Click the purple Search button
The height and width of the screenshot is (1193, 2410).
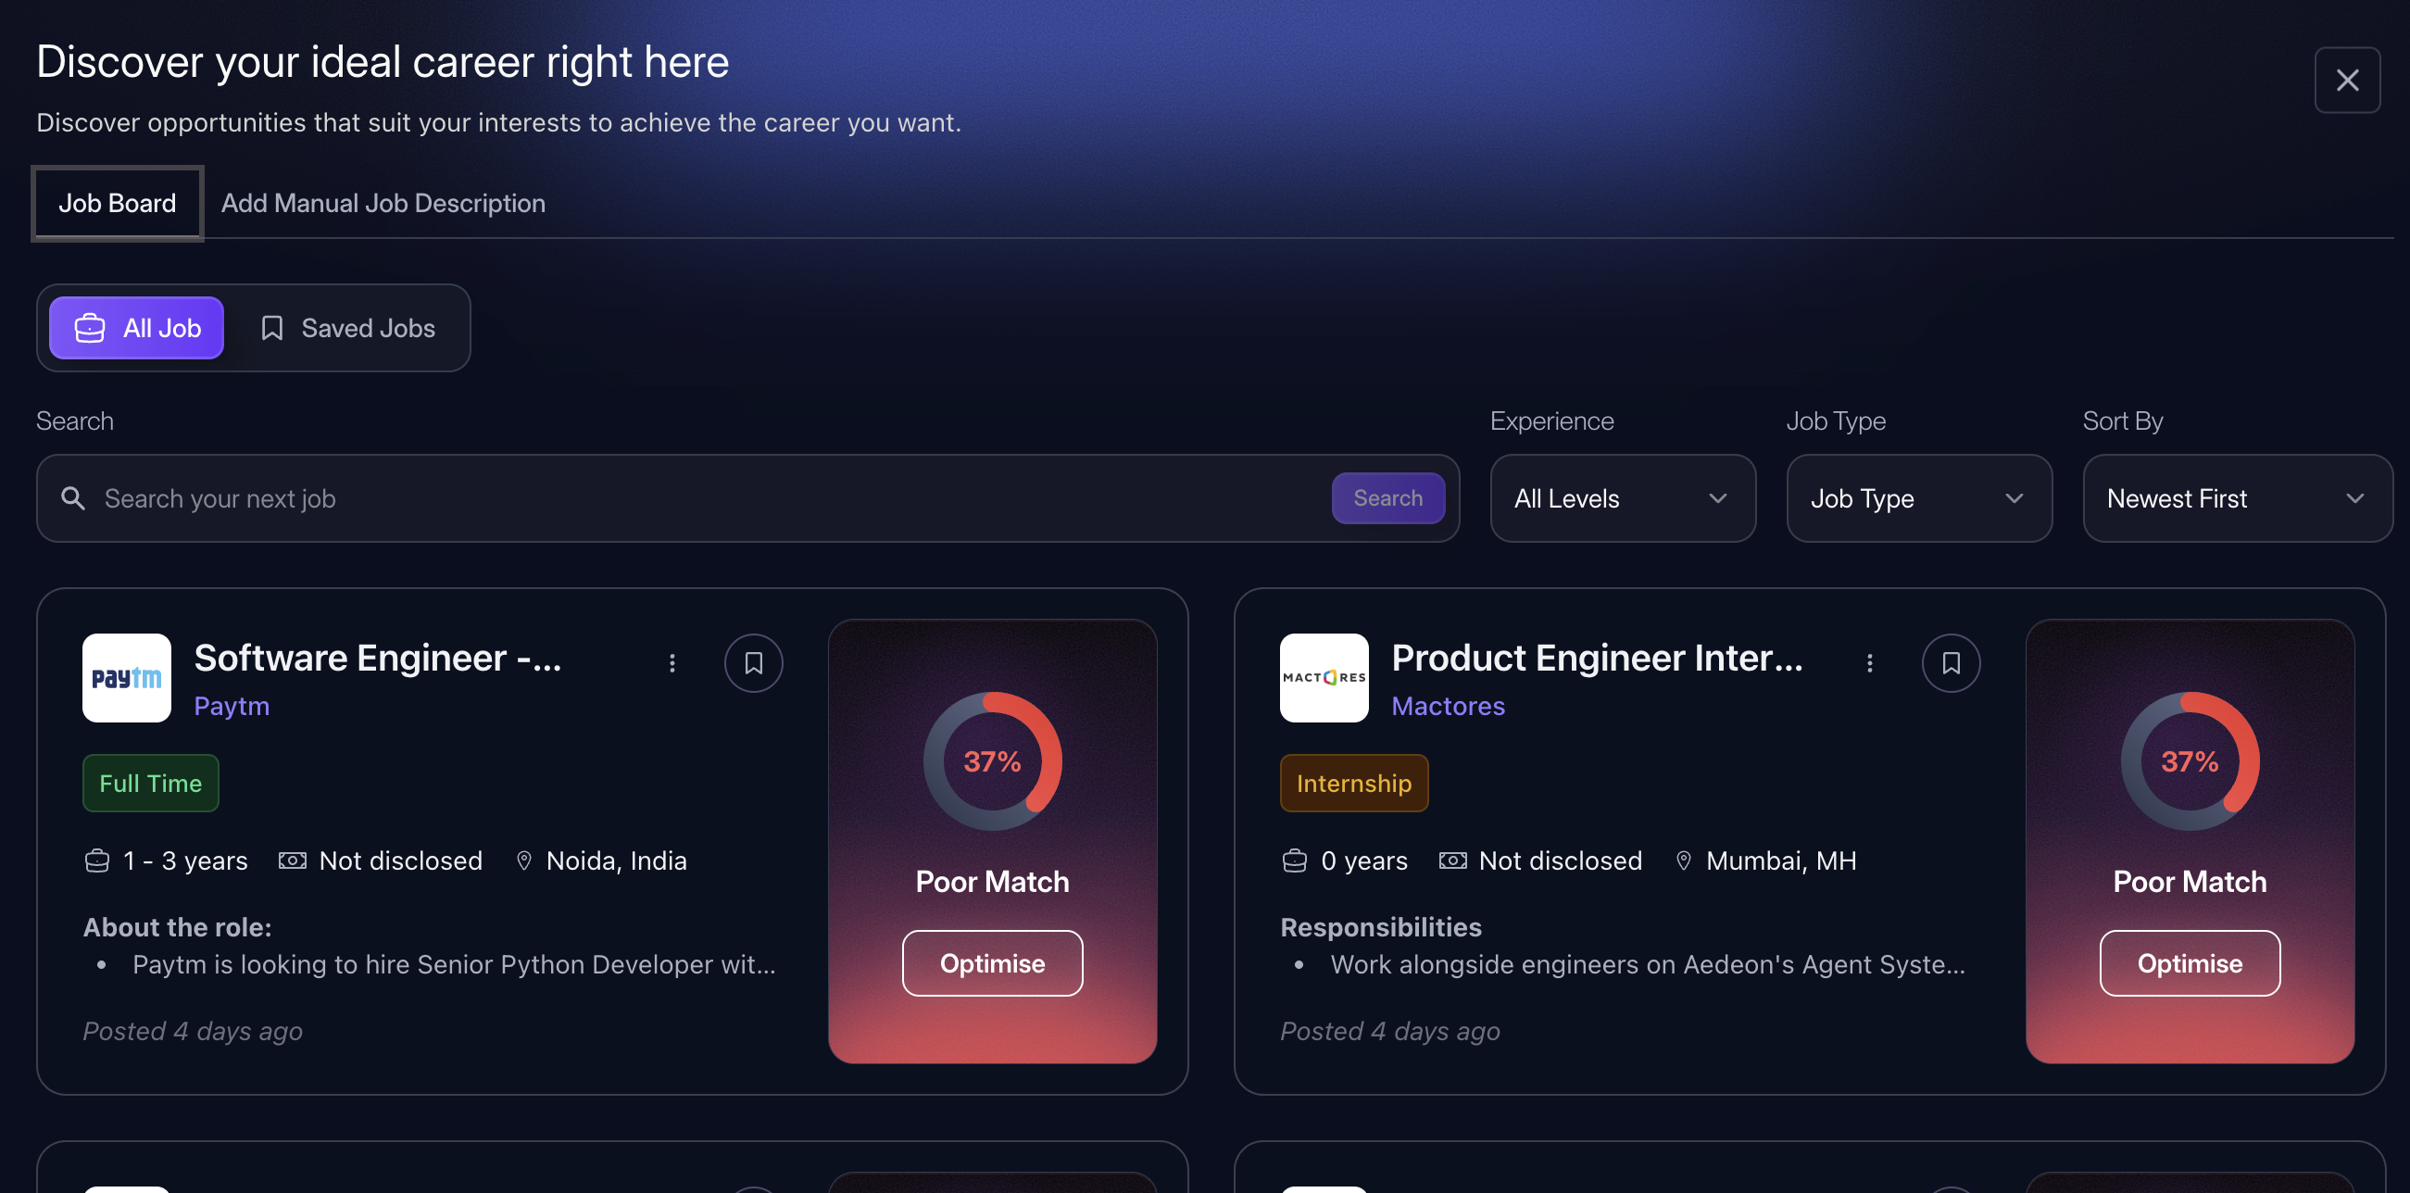[1387, 497]
